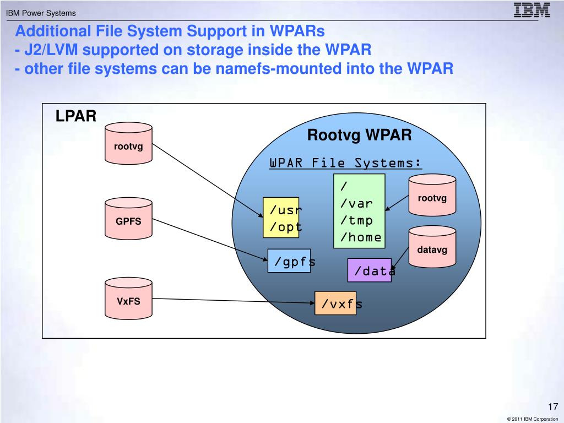This screenshot has width=564, height=423.
Task: Click the 'LPAR' label
Action: coord(76,116)
